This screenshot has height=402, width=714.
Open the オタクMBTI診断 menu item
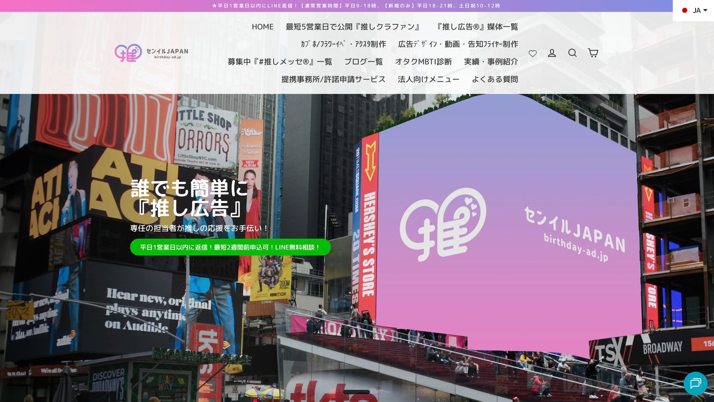point(424,62)
